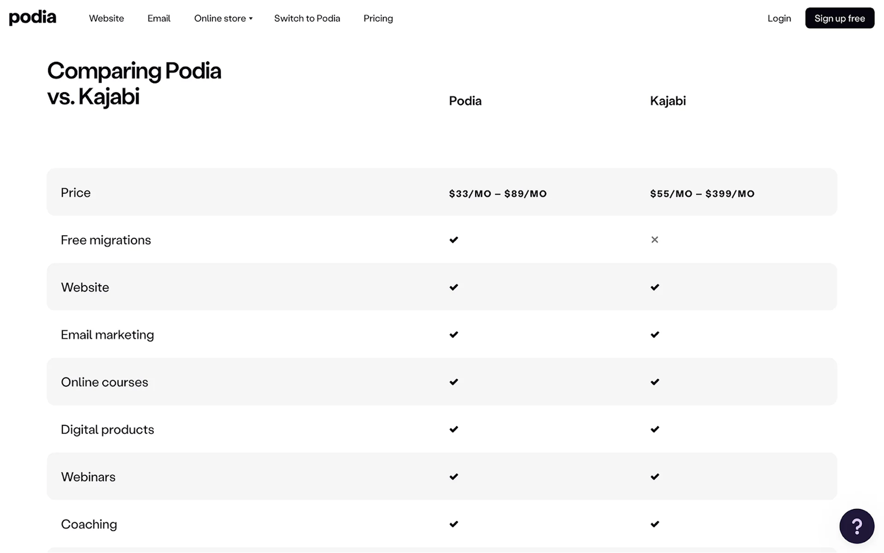The width and height of the screenshot is (884, 553).
Task: Click the Digital products row label
Action: (107, 429)
